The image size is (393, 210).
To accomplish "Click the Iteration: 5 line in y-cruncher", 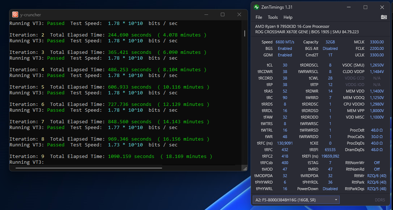I will [x=109, y=87].
